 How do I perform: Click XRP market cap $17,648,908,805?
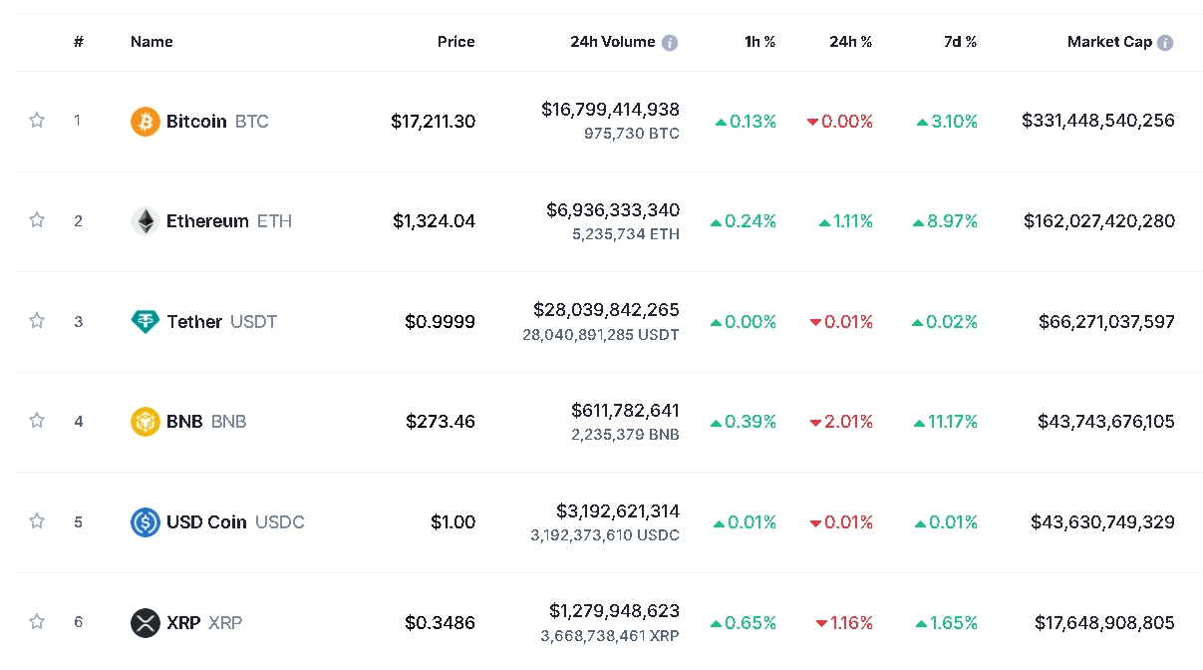pos(1105,623)
